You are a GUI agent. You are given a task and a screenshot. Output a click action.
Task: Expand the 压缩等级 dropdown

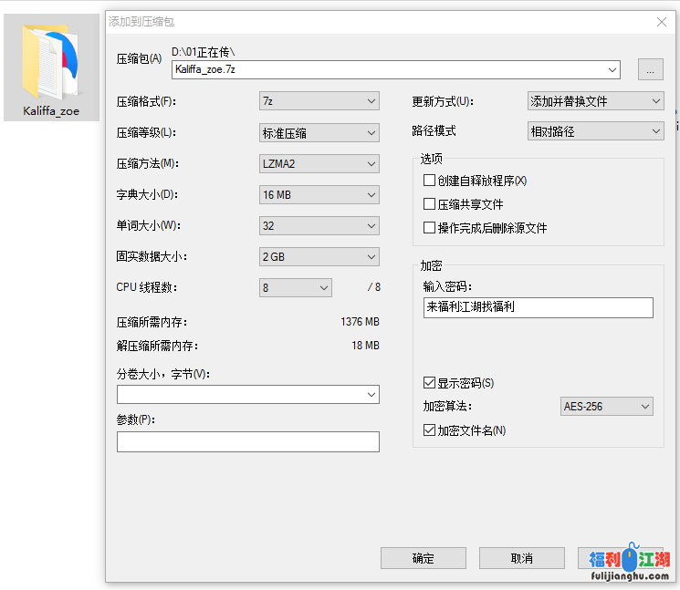click(319, 133)
